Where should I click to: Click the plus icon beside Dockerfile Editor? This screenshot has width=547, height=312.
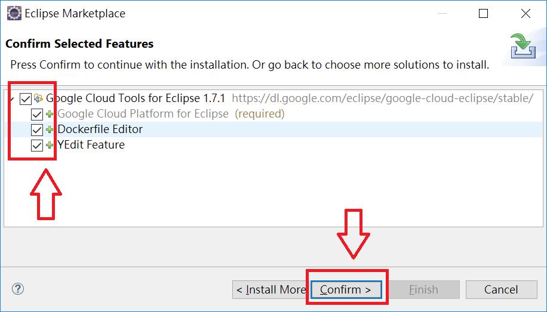[x=50, y=129]
